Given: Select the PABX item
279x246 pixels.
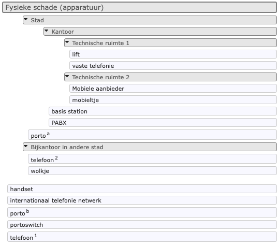Looking at the screenshot, I should pyautogui.click(x=163, y=122).
